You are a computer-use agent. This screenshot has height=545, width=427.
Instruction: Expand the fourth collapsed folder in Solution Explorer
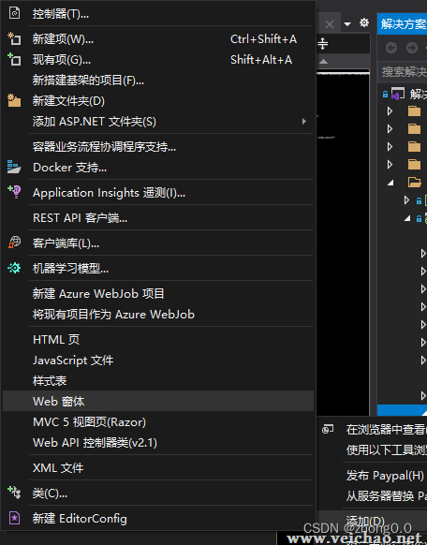pyautogui.click(x=390, y=164)
